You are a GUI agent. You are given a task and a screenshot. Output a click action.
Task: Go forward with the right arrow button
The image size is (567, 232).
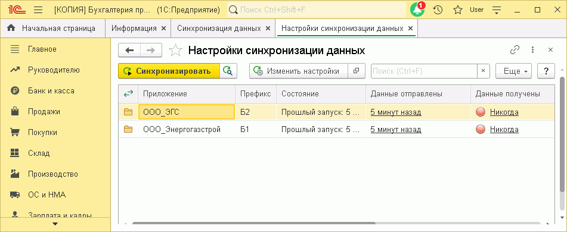pyautogui.click(x=151, y=51)
